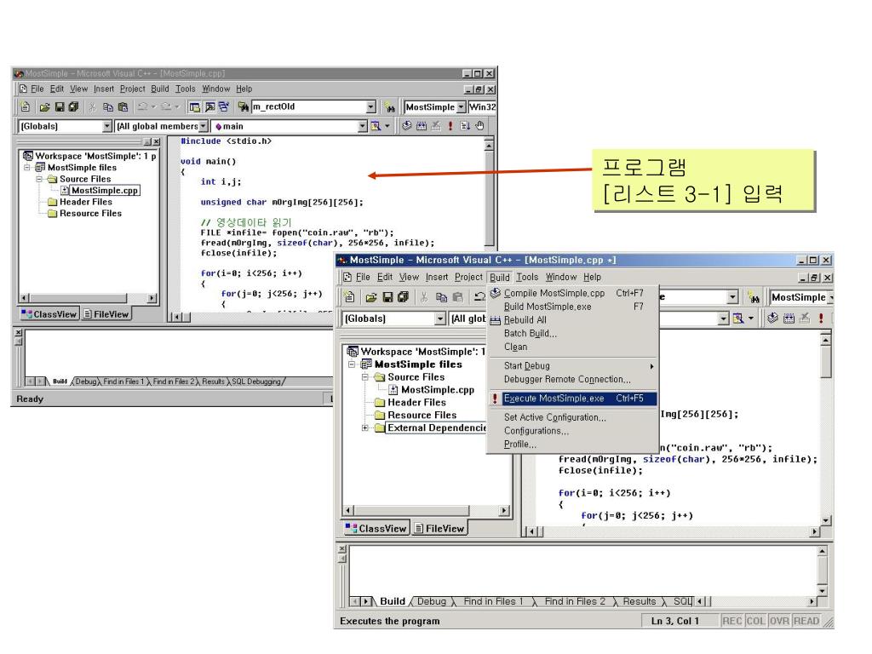Screen dimensions: 872x654
Task: Click Debug output tab in front window
Action: point(432,601)
